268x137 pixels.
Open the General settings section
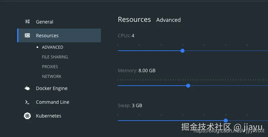click(45, 22)
